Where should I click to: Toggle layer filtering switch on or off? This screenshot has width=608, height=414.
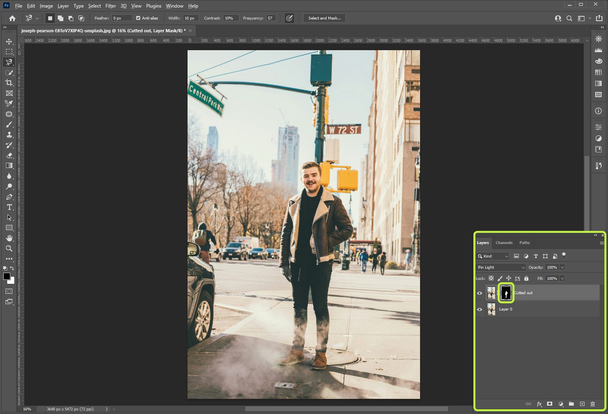point(564,256)
